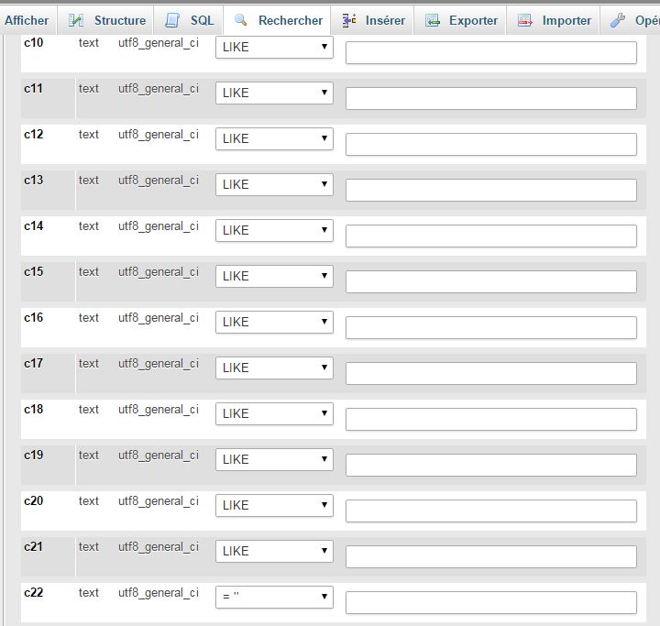Click the Structure tab icon
Screen dimensions: 660x626
(76, 20)
